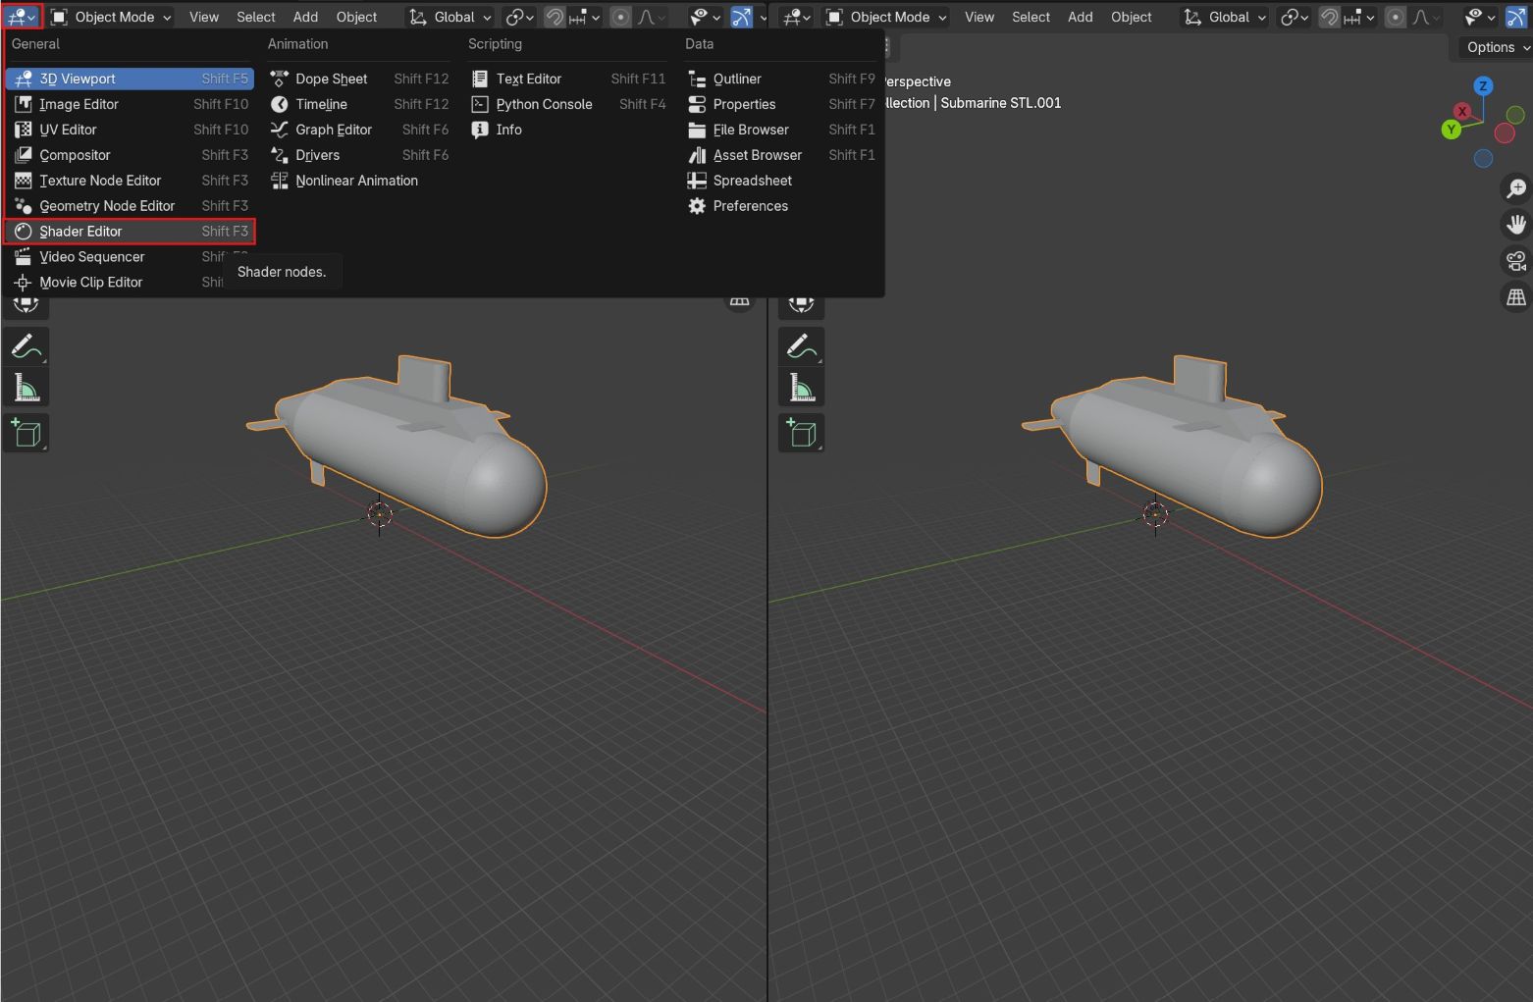Select the Annotate tool in the right viewport

(802, 346)
